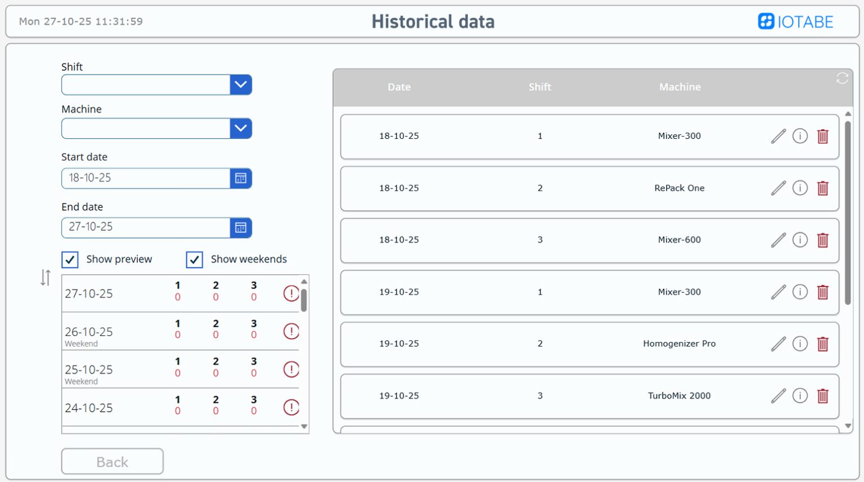Open the Shift dropdown
This screenshot has width=864, height=482.
(x=241, y=84)
